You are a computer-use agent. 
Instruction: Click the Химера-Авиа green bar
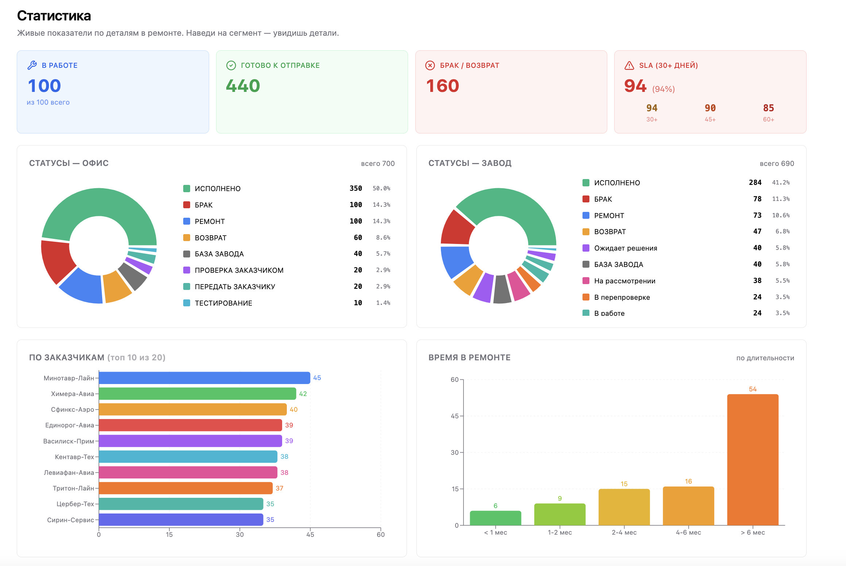click(x=197, y=394)
